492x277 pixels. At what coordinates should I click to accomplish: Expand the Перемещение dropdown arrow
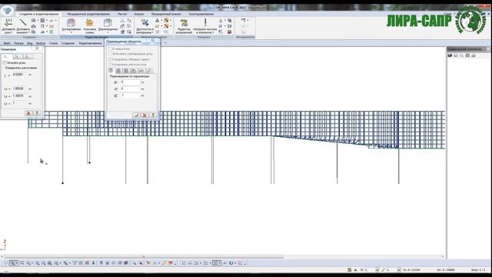click(x=108, y=32)
